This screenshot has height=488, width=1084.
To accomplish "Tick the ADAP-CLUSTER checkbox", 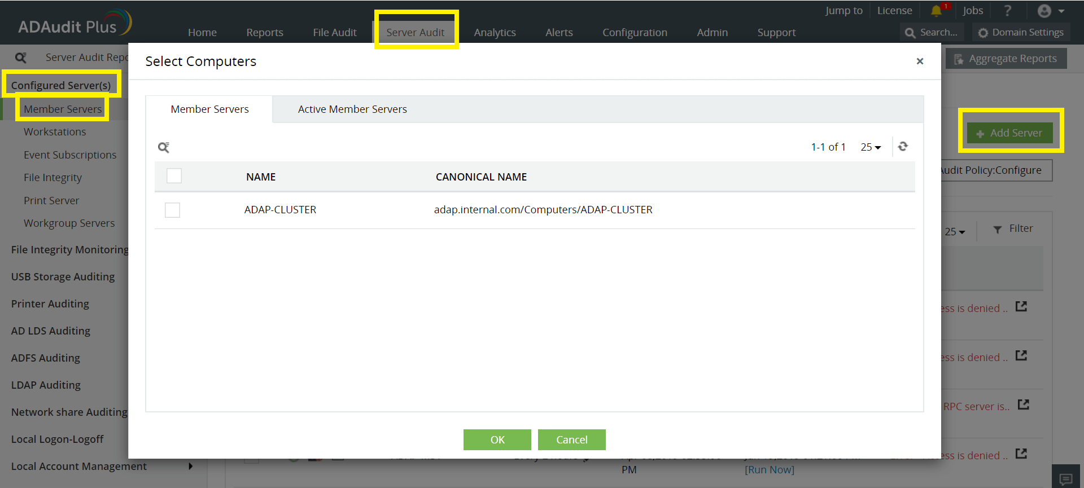I will (x=172, y=210).
